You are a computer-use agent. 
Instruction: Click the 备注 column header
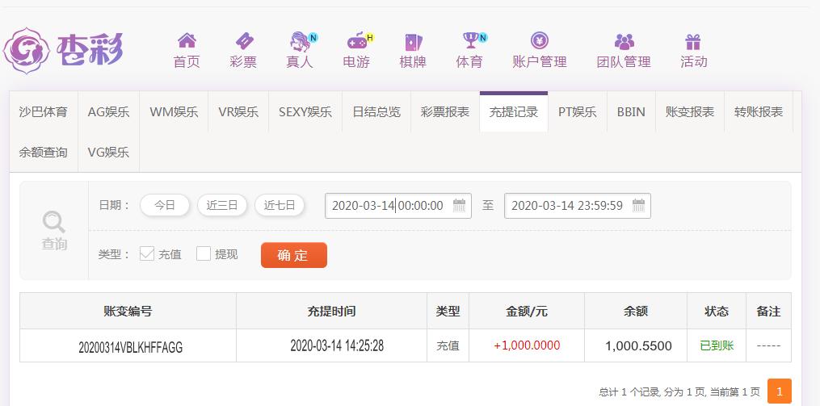pyautogui.click(x=768, y=312)
